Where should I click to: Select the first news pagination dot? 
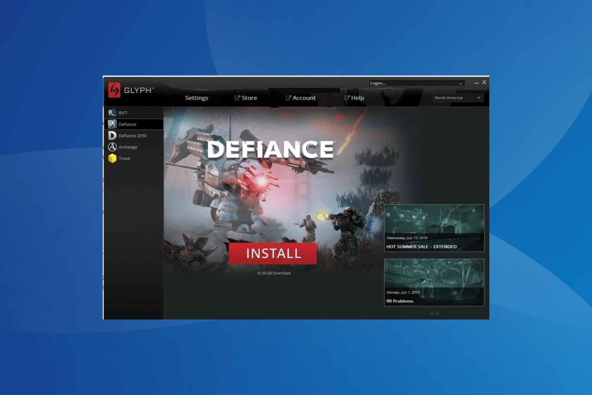pyautogui.click(x=432, y=313)
